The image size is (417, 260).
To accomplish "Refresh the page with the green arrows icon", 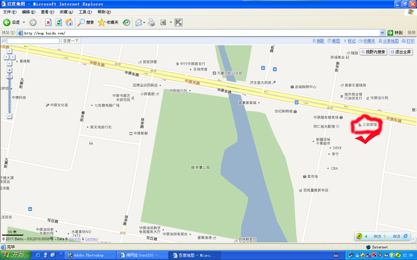I will pos(58,22).
